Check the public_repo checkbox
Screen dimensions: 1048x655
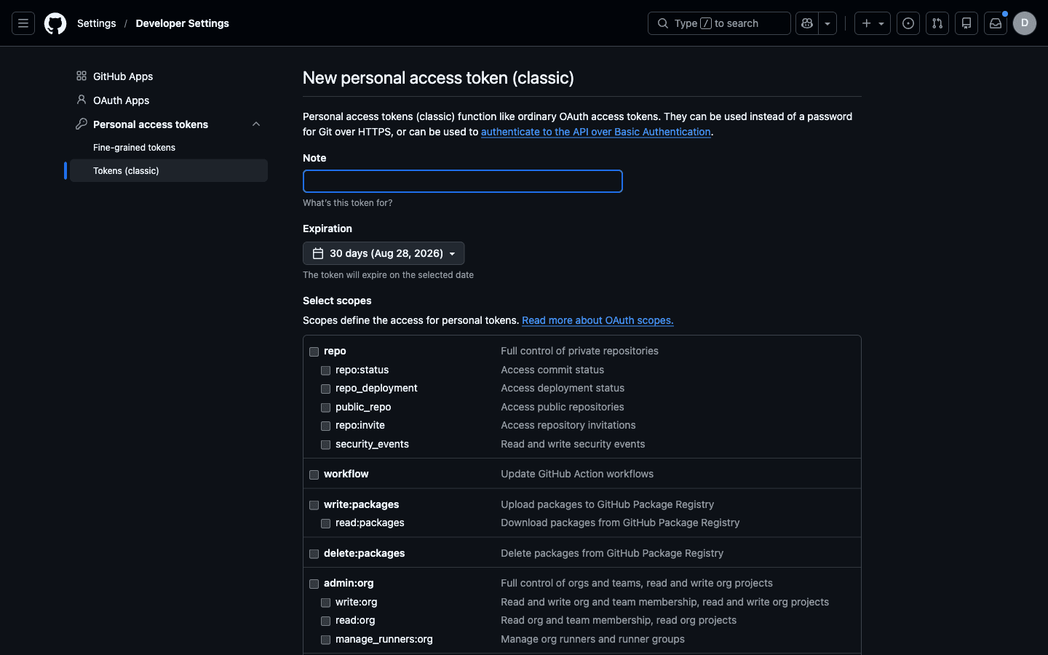point(326,408)
